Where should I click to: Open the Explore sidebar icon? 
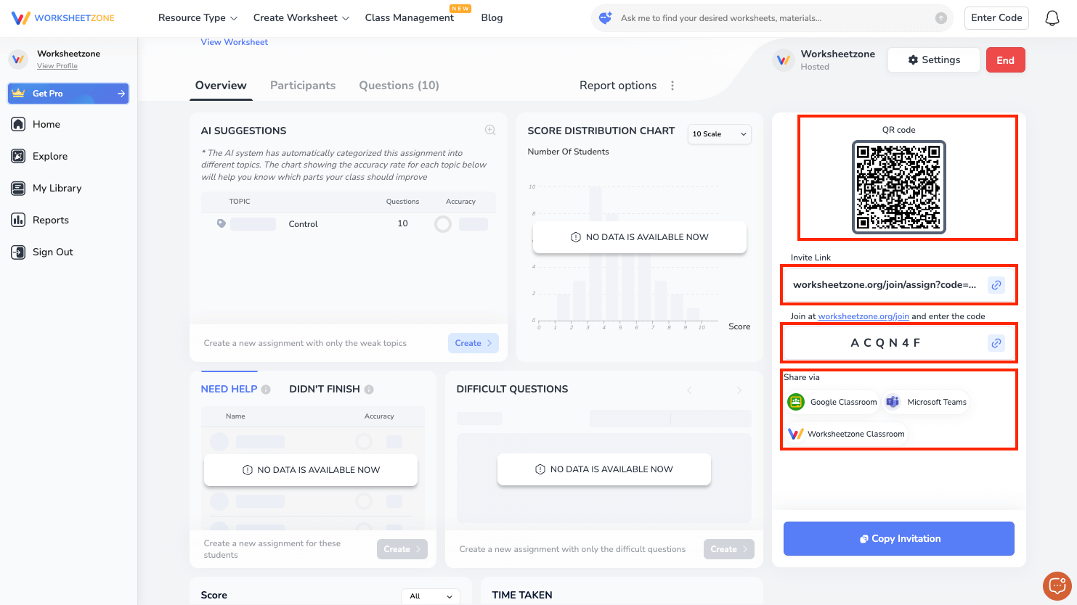(x=18, y=156)
